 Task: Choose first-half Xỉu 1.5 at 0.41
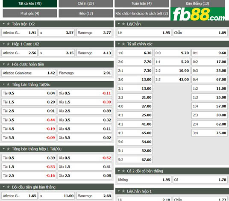click(85, 167)
